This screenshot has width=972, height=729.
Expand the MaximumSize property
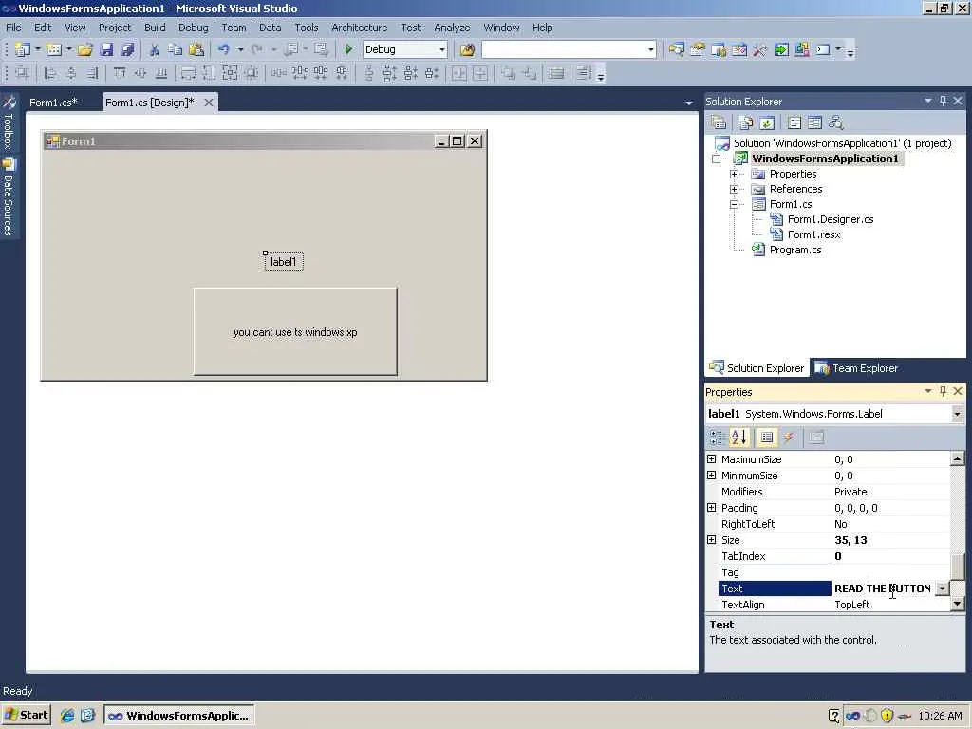pos(712,459)
